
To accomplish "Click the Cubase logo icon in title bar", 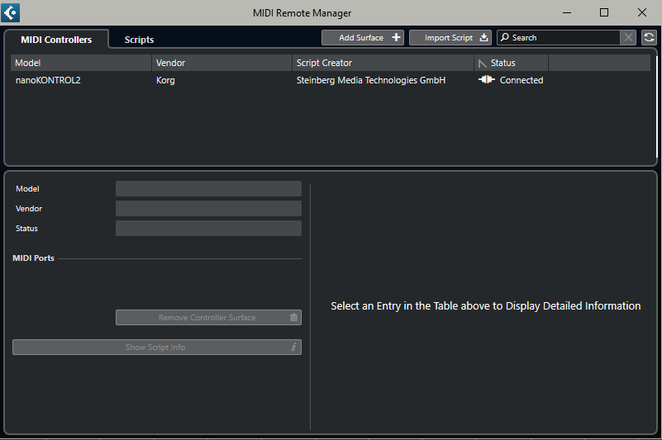I will (x=11, y=12).
